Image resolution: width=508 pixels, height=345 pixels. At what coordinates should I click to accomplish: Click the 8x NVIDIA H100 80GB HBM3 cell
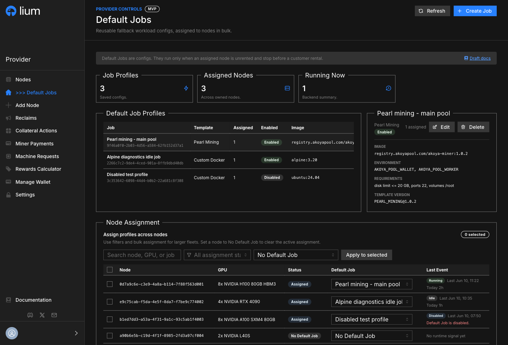pyautogui.click(x=247, y=284)
